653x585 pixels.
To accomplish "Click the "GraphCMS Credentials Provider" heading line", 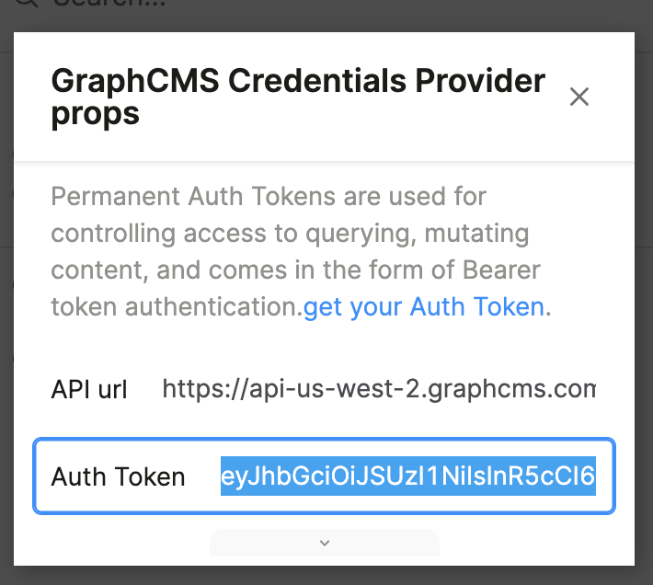I will click(x=298, y=81).
